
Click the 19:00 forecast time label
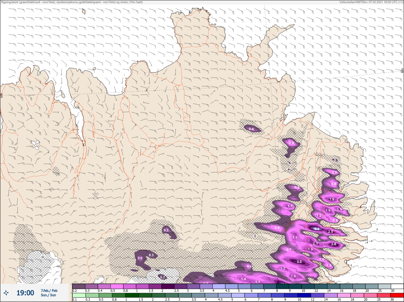[x=25, y=293]
